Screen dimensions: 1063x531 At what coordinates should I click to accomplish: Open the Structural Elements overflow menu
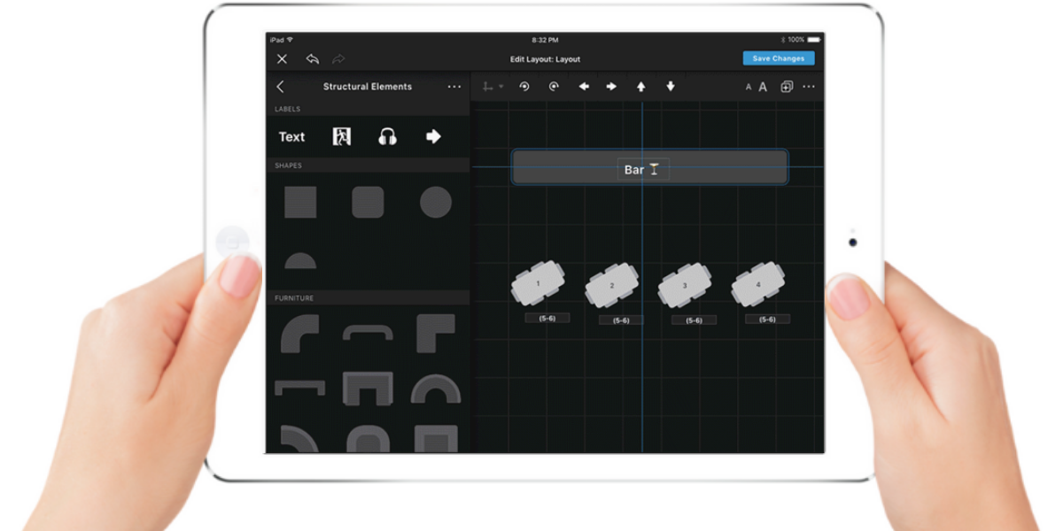454,86
